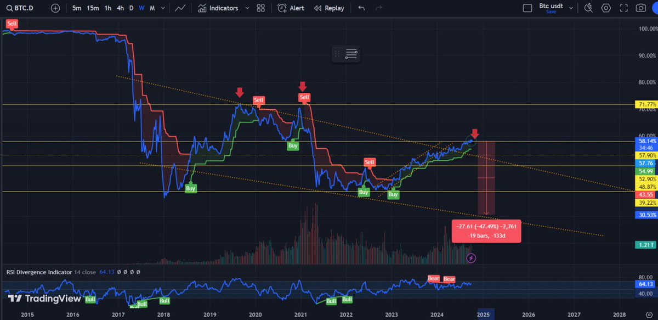658x320 pixels.
Task: Click the Buy label near 2018
Action: 190,188
